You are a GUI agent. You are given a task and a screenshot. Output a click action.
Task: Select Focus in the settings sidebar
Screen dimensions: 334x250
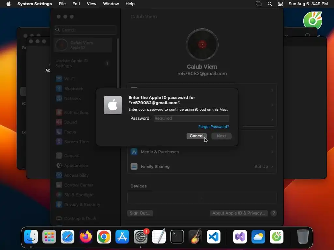83,132
